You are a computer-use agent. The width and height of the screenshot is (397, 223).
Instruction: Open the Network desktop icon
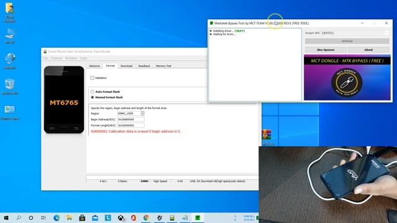click(x=10, y=61)
